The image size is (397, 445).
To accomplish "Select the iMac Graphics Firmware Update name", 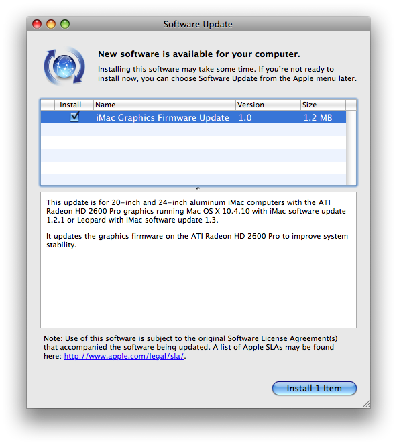I will tap(162, 117).
